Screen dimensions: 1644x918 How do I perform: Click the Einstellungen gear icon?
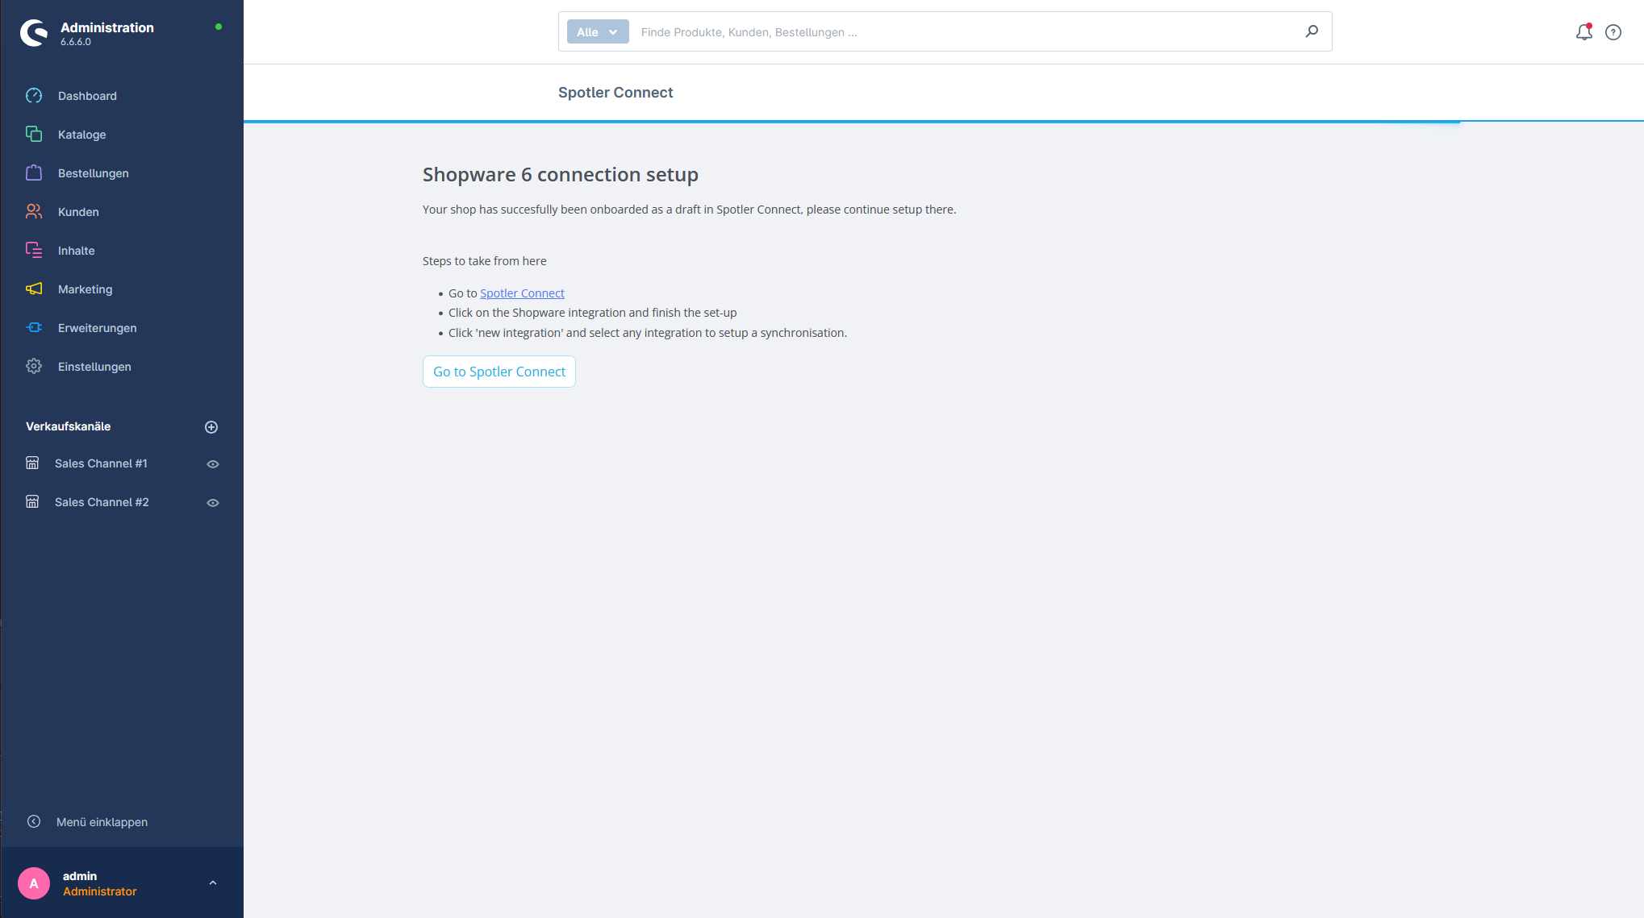(34, 367)
